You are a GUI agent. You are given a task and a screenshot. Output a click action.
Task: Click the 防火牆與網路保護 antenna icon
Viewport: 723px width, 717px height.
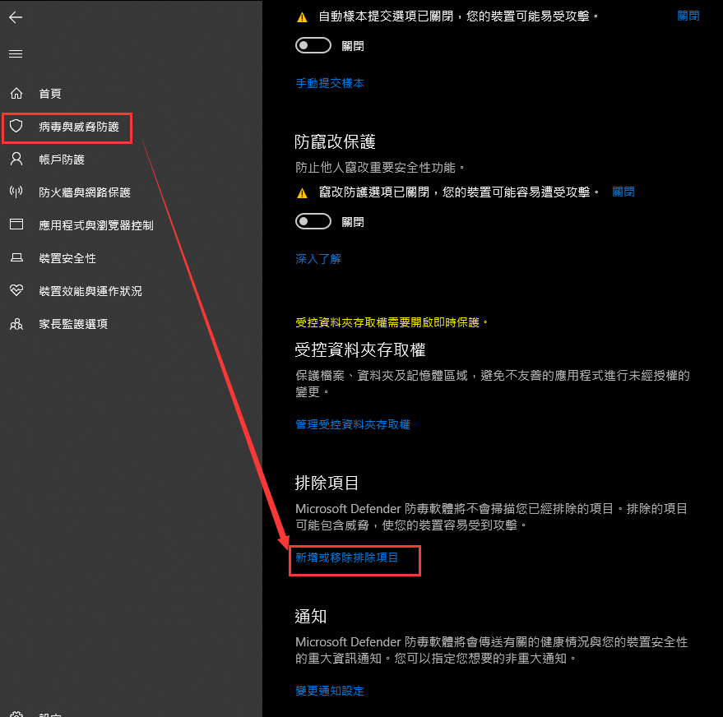(x=16, y=192)
